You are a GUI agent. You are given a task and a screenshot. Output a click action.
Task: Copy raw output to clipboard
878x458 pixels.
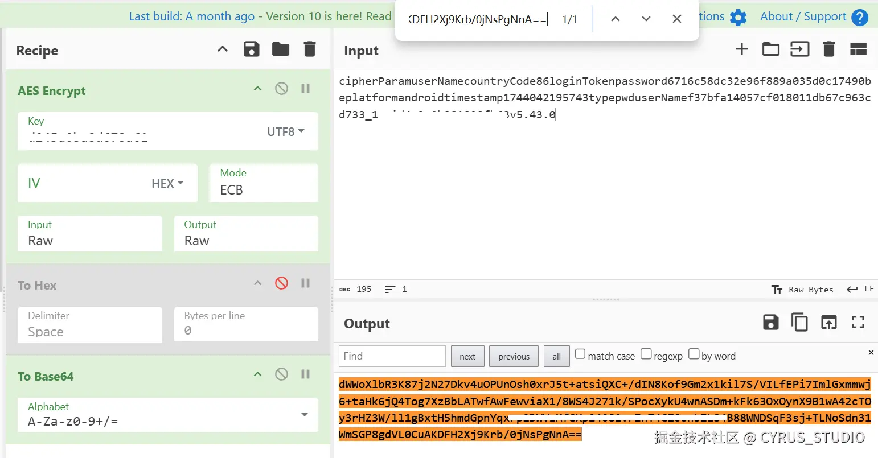(x=799, y=323)
